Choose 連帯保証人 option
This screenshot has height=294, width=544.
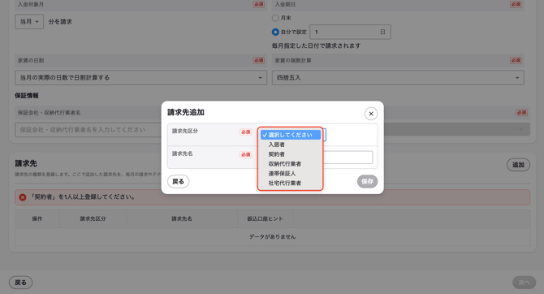tap(291, 173)
